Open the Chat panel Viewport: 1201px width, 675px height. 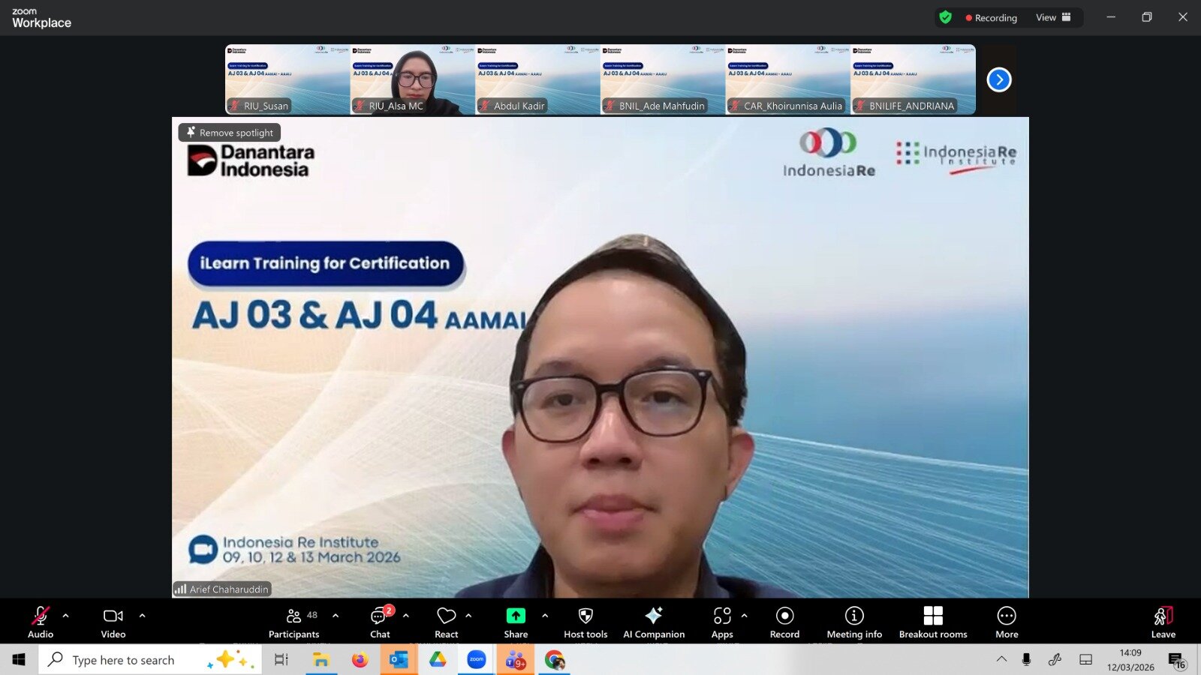point(380,622)
